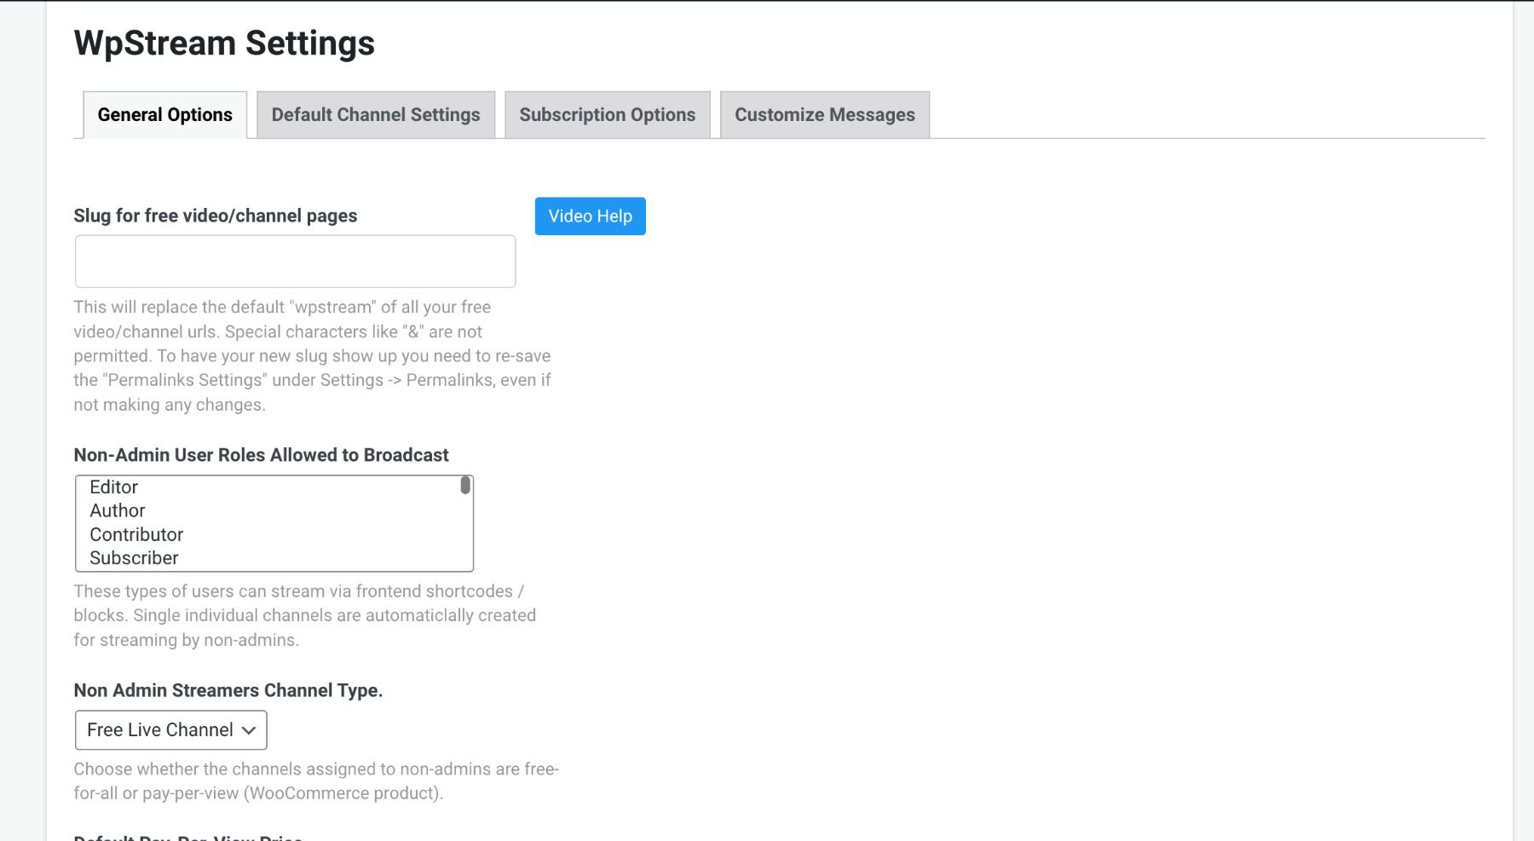The height and width of the screenshot is (841, 1534).
Task: Return to the General Options tab
Action: click(x=164, y=114)
